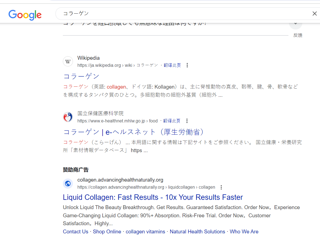The image size is (320, 238).
Task: Follow the Contact Us sitelink
Action: pos(76,232)
